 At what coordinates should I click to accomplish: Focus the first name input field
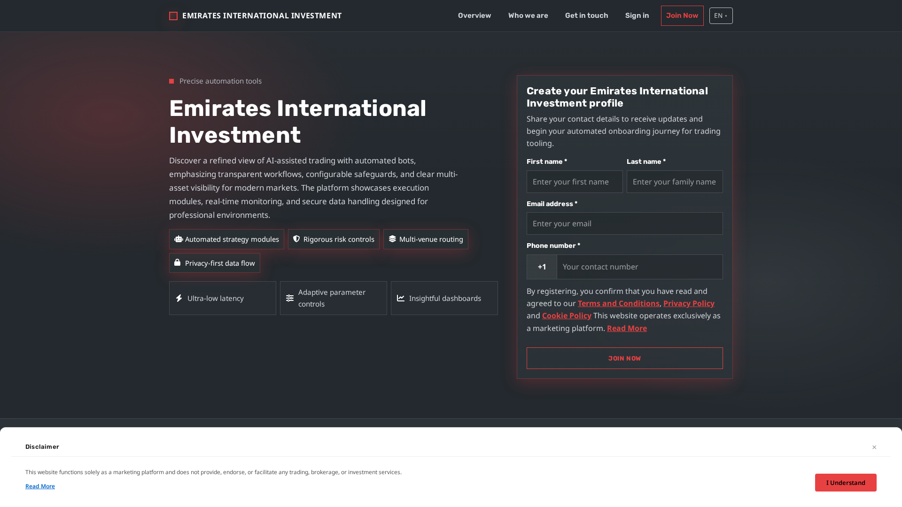pyautogui.click(x=575, y=182)
